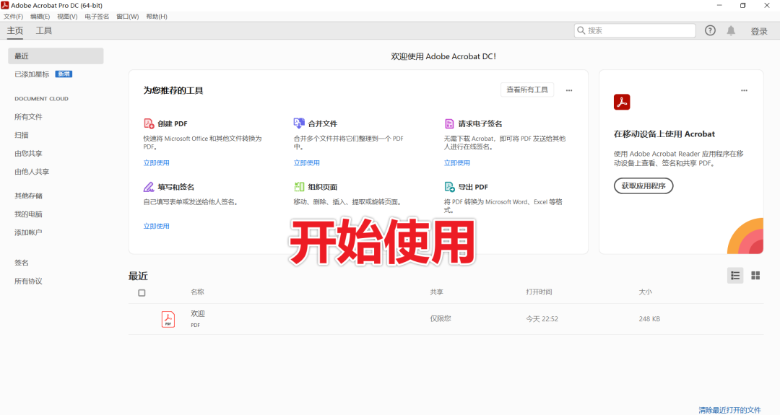780x415 pixels.
Task: Open the 帮助(H) menu
Action: pos(157,17)
